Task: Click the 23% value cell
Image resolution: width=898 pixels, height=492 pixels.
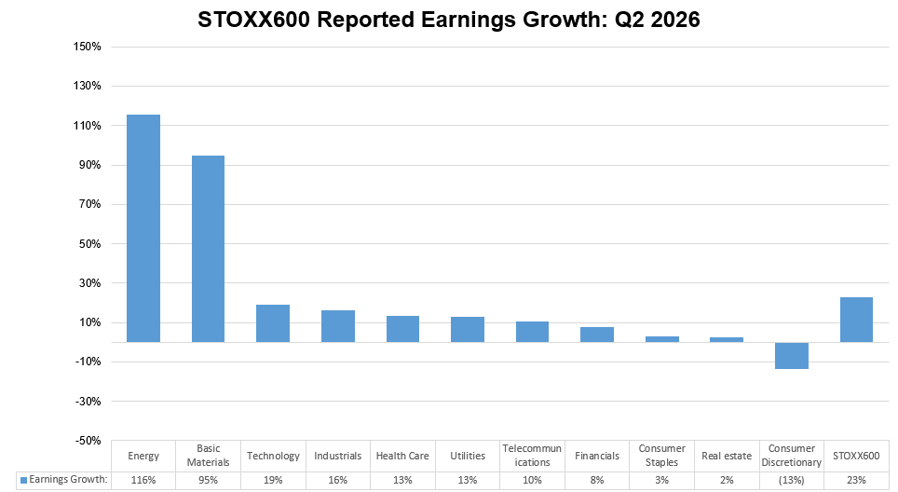Action: pos(856,480)
